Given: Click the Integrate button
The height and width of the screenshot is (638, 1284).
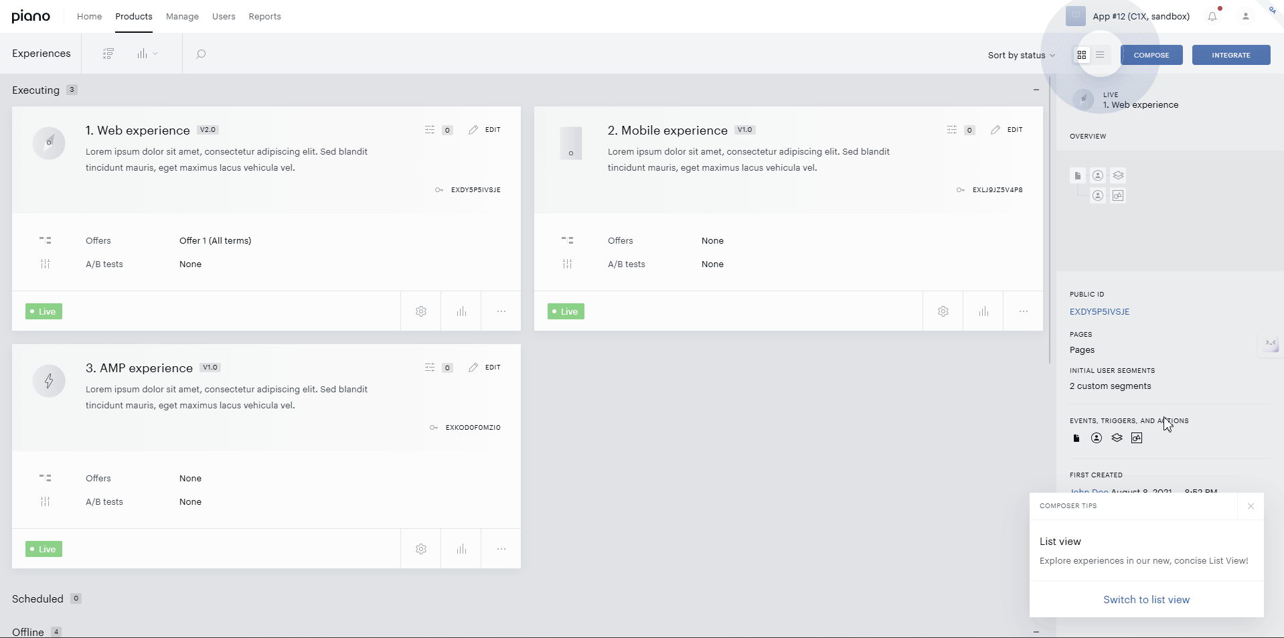Looking at the screenshot, I should (x=1231, y=55).
